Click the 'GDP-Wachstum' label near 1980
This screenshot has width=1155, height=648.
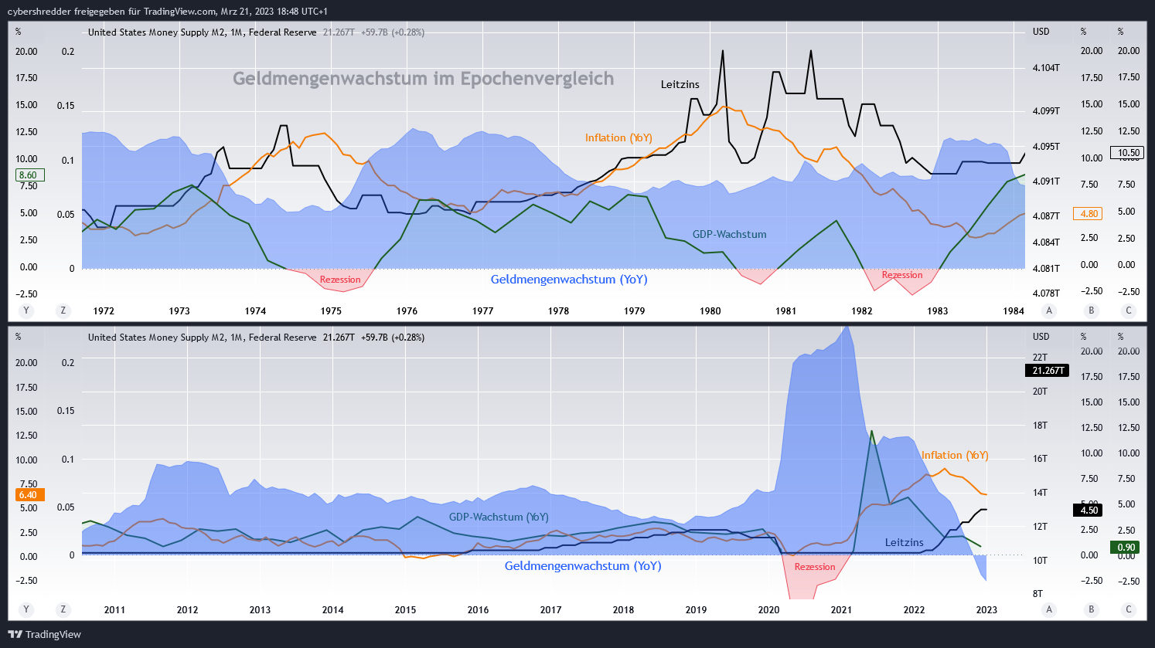coord(730,234)
